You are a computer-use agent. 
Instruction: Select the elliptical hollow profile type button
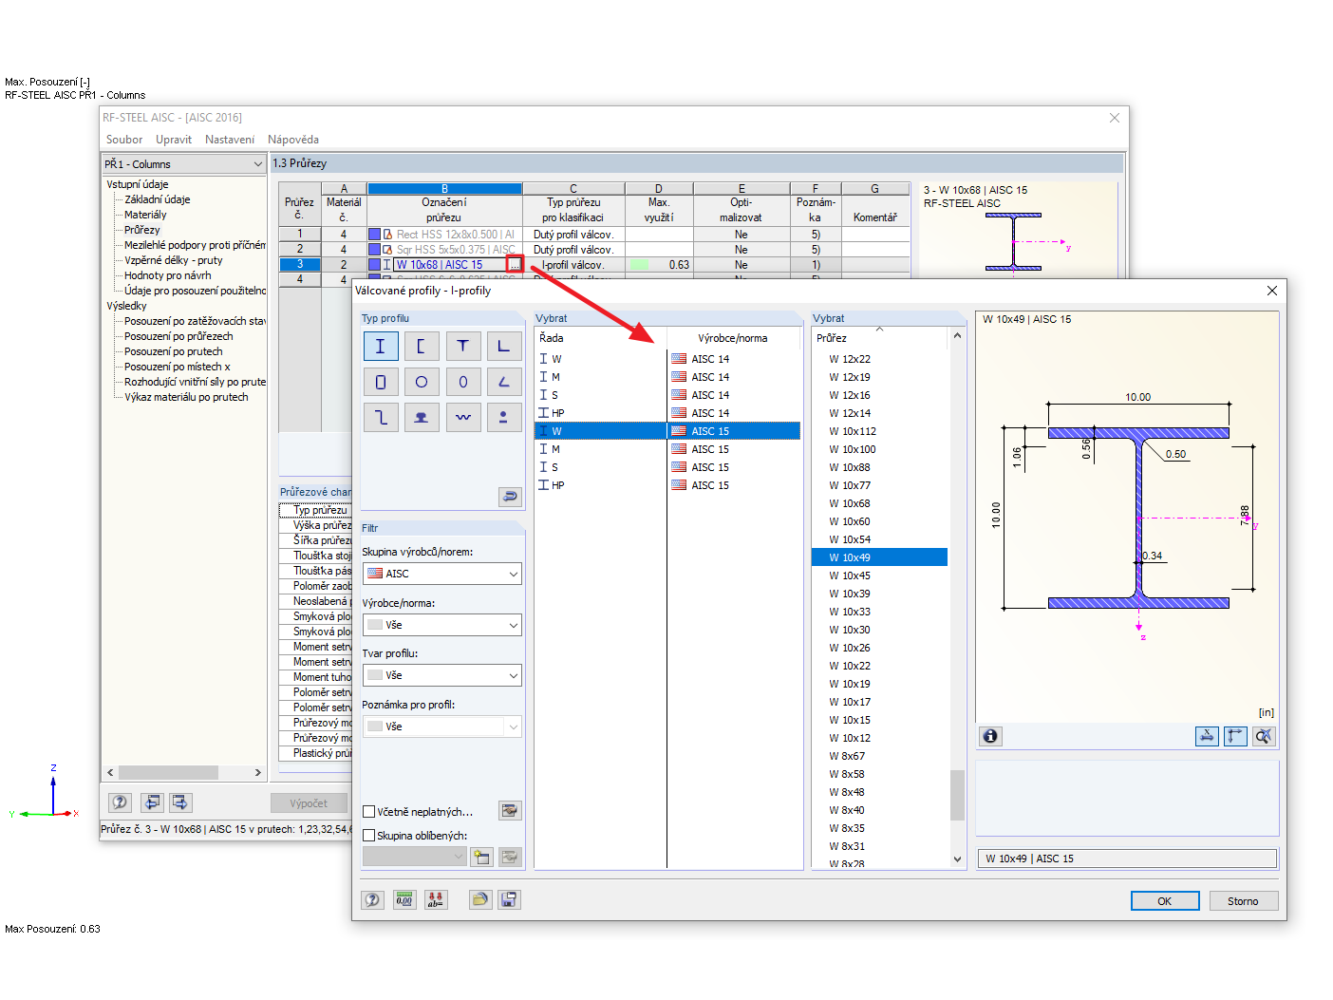tap(462, 382)
